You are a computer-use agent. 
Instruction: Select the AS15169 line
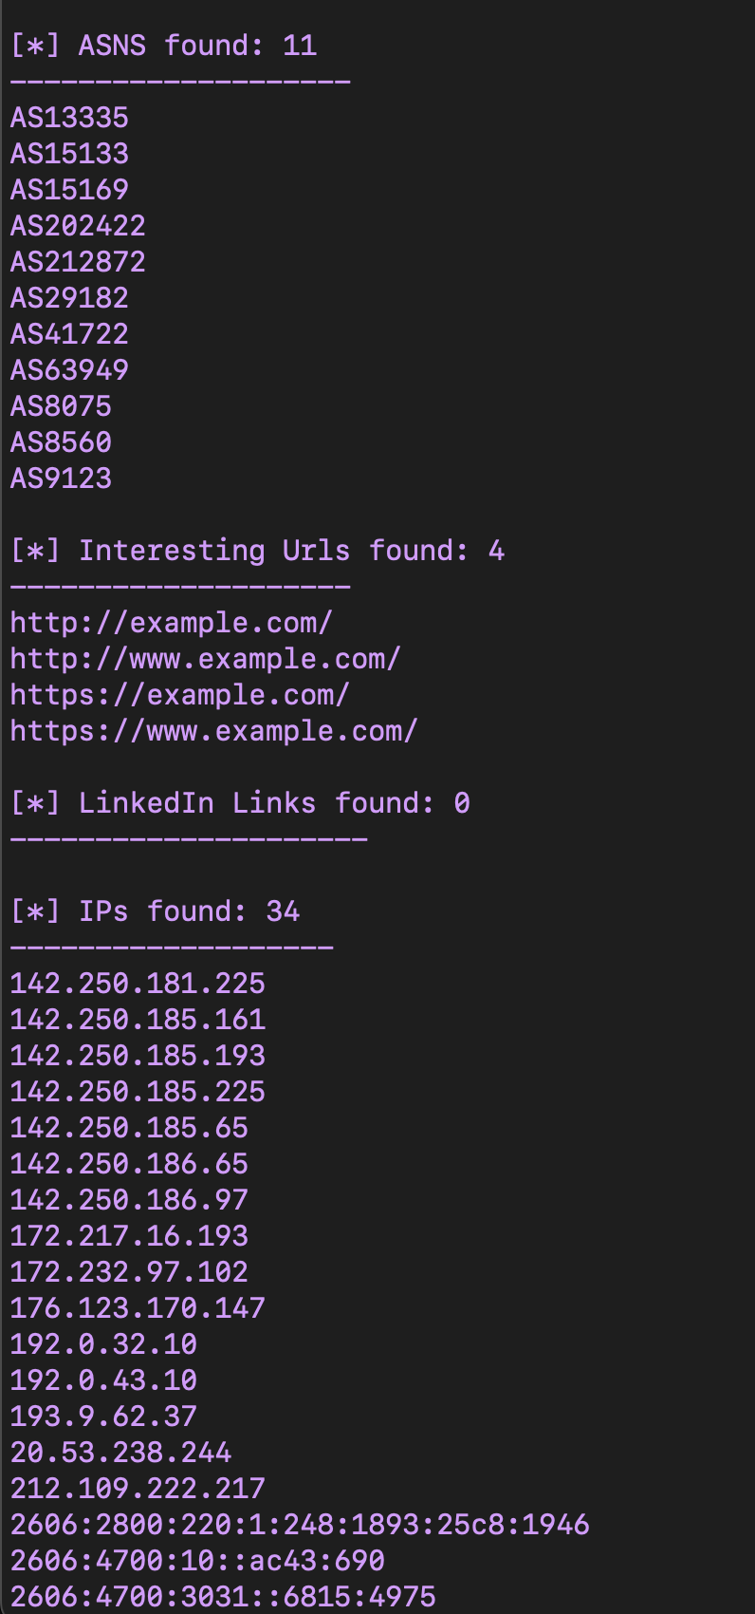[x=69, y=190]
